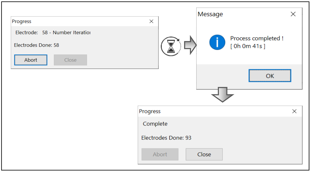Close the Progress dialog showing Complete via X
Screen dimensions: 311x172
point(294,111)
